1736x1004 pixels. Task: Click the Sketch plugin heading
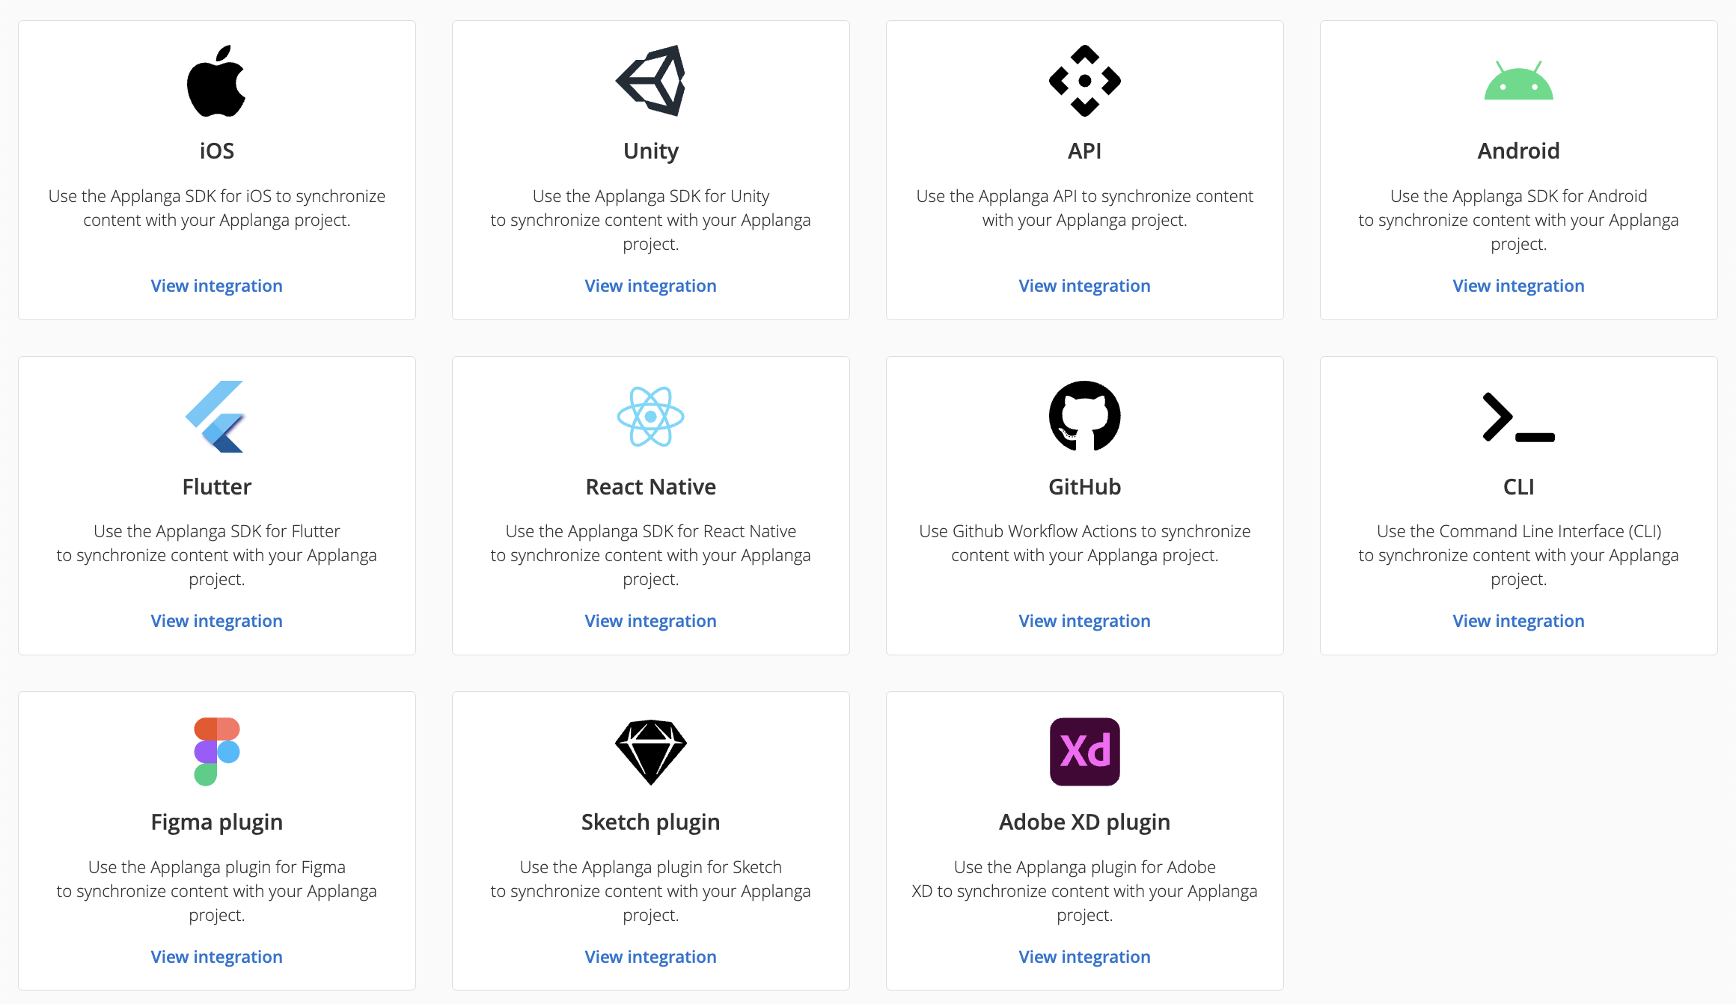pyautogui.click(x=650, y=822)
